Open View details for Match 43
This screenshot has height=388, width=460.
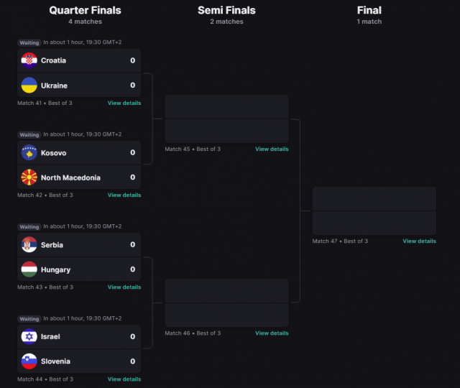124,287
